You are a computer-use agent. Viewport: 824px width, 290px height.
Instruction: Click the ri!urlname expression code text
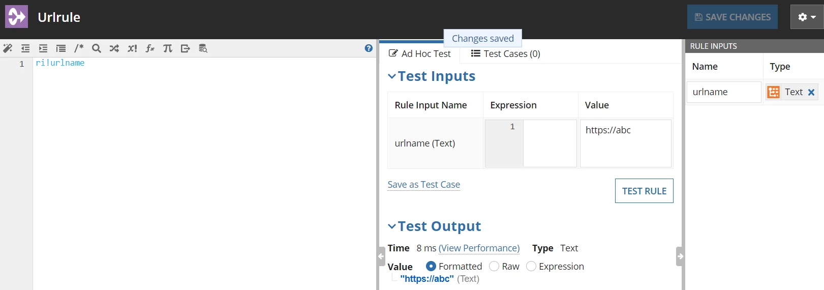pyautogui.click(x=60, y=63)
